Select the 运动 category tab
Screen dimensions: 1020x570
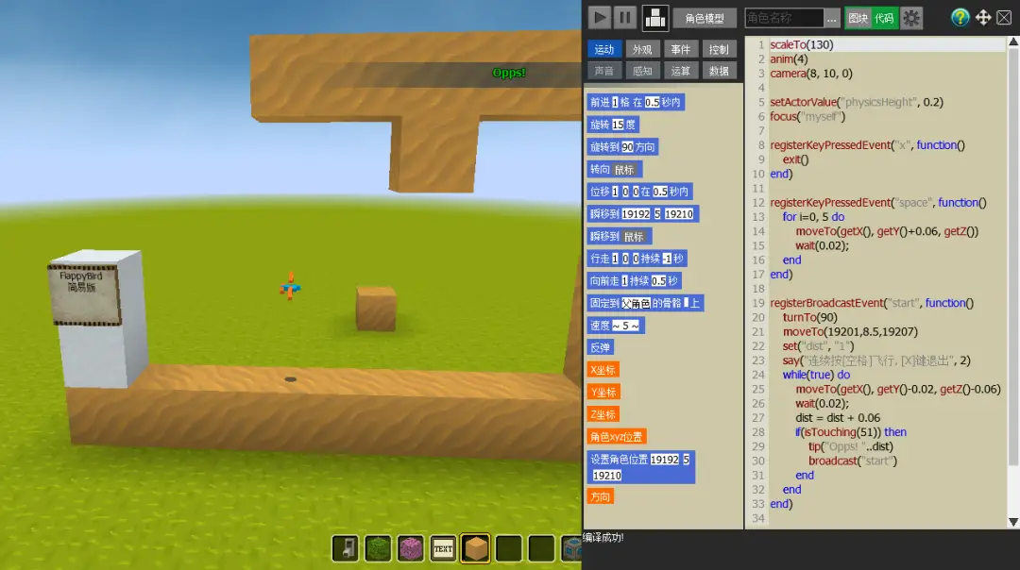click(x=603, y=49)
